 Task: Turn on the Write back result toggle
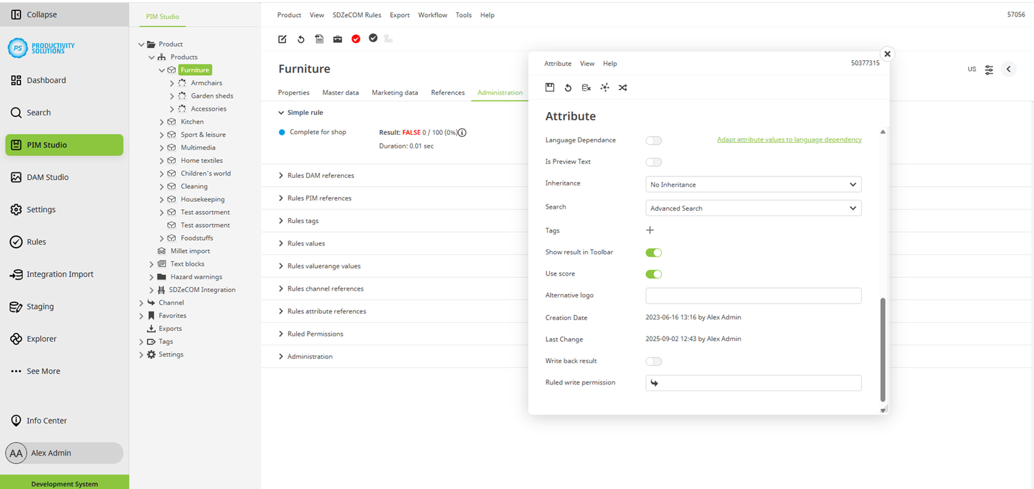(654, 361)
